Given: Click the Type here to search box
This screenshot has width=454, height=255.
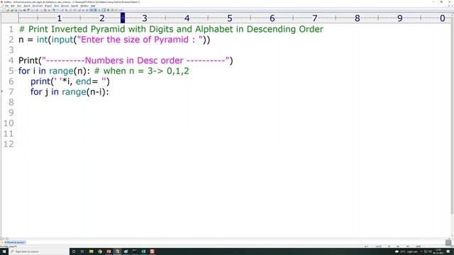Looking at the screenshot, I should point(39,251).
